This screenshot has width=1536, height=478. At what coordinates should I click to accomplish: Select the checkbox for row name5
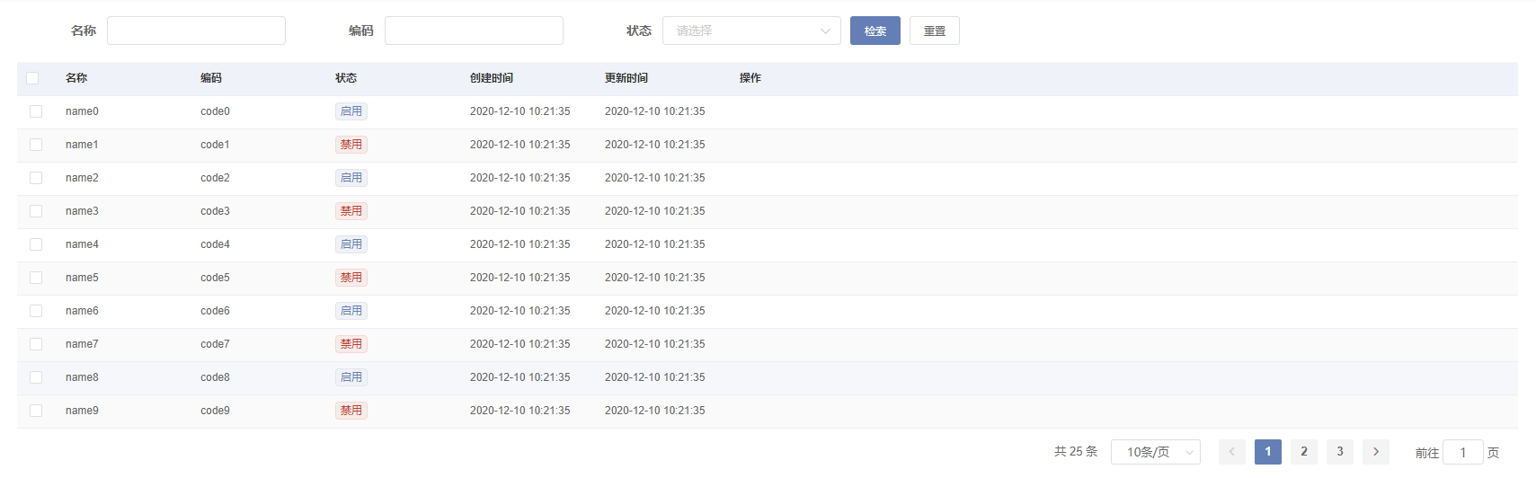pyautogui.click(x=36, y=278)
